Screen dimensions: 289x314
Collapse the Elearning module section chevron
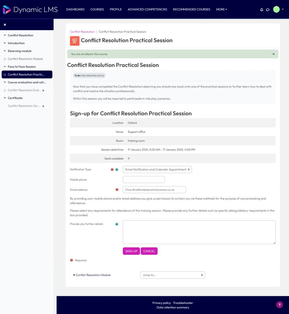click(5, 51)
